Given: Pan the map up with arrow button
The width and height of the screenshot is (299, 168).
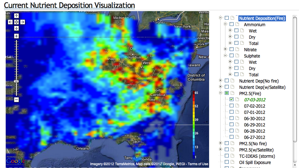Looking at the screenshot, I should (17, 16).
